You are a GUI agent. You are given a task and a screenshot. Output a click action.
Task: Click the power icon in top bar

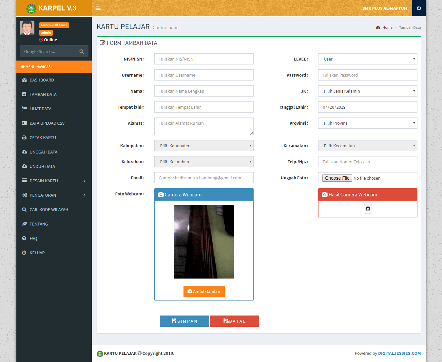click(x=419, y=8)
